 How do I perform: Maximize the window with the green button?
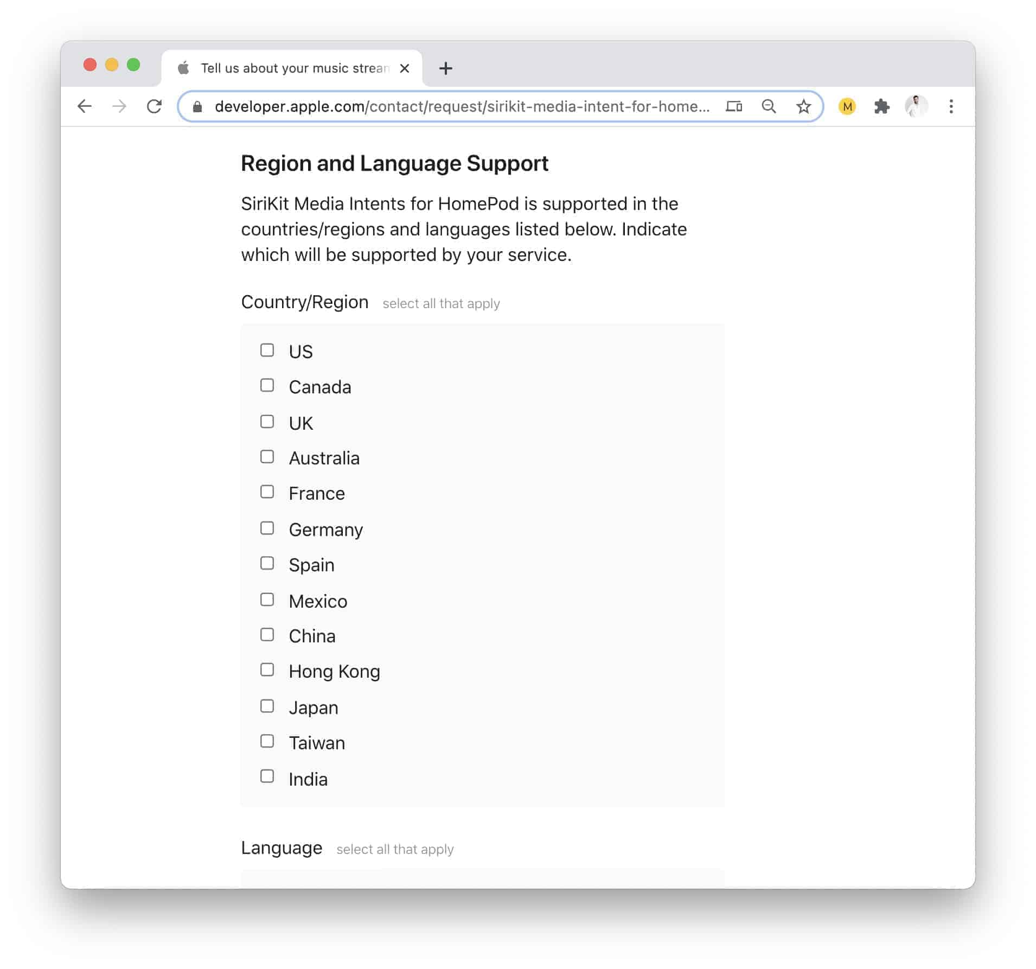point(133,65)
